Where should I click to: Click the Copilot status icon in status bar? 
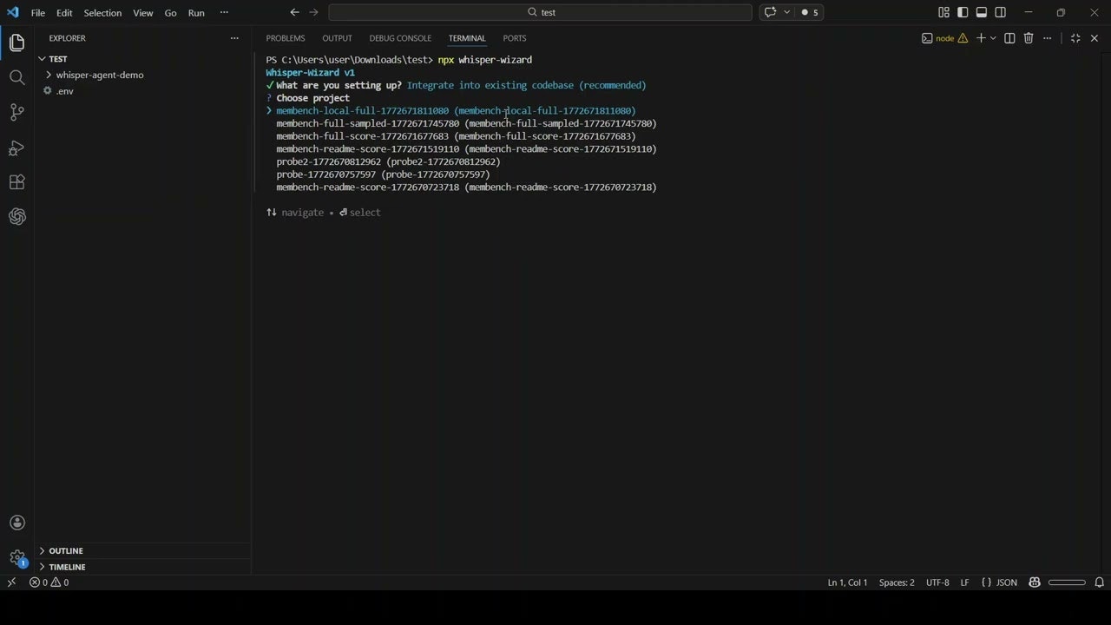click(x=1035, y=582)
